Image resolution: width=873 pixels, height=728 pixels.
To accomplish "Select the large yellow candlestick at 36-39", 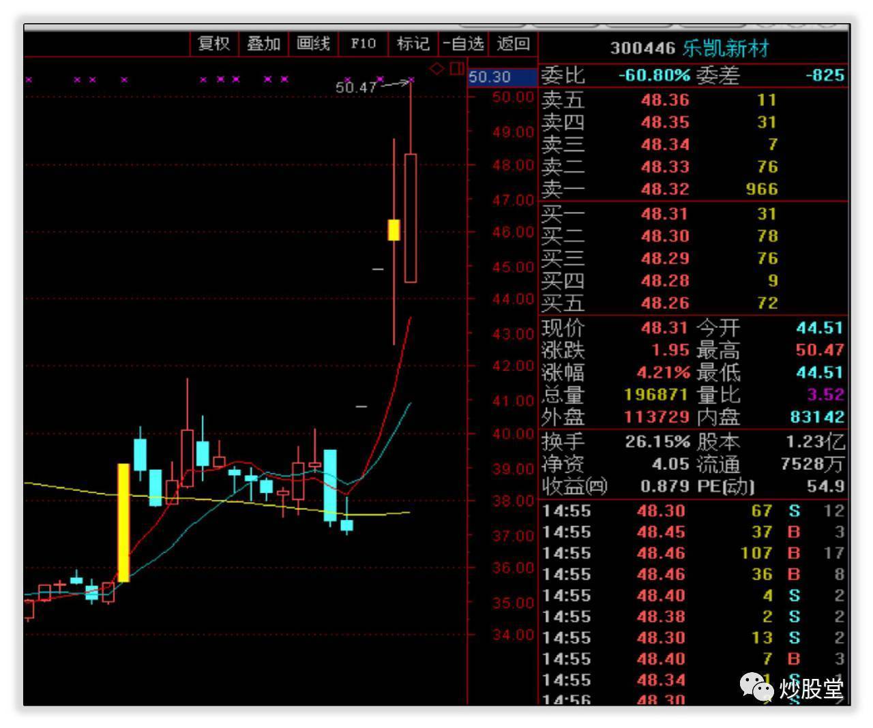I will click(x=123, y=523).
